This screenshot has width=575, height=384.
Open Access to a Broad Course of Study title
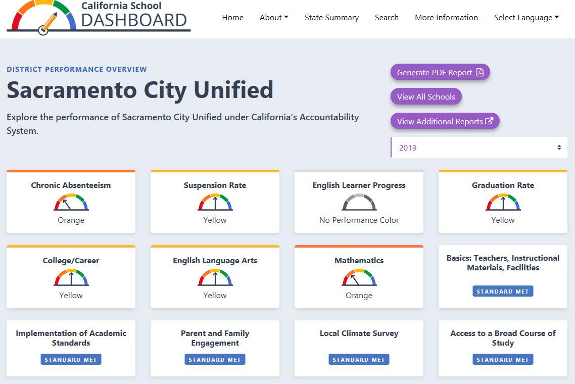coord(503,338)
